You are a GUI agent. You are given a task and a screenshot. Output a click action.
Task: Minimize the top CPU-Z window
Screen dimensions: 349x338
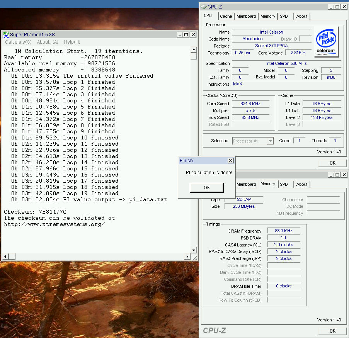[331, 7]
